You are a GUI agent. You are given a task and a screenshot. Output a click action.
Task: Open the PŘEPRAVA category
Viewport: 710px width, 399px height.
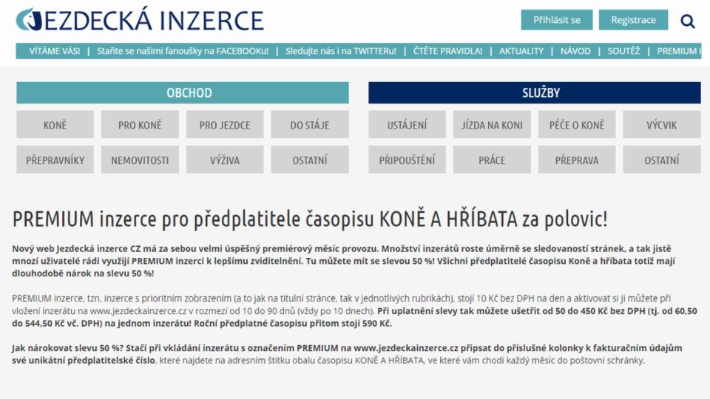click(576, 160)
